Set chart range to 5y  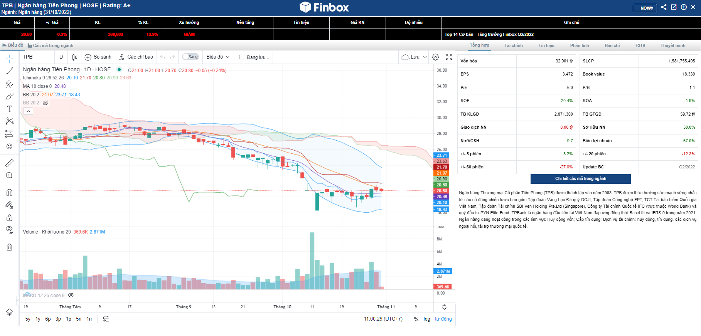pyautogui.click(x=28, y=319)
